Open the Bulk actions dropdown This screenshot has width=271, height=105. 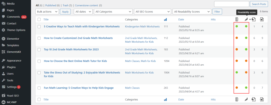pos(47,12)
